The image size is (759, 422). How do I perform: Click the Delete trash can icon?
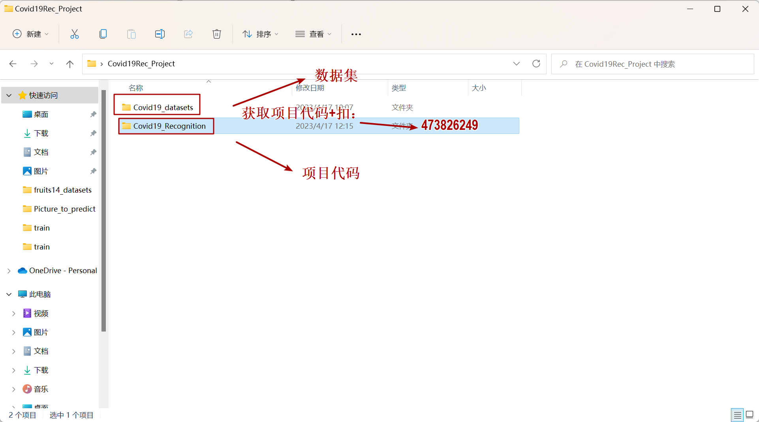pos(217,34)
